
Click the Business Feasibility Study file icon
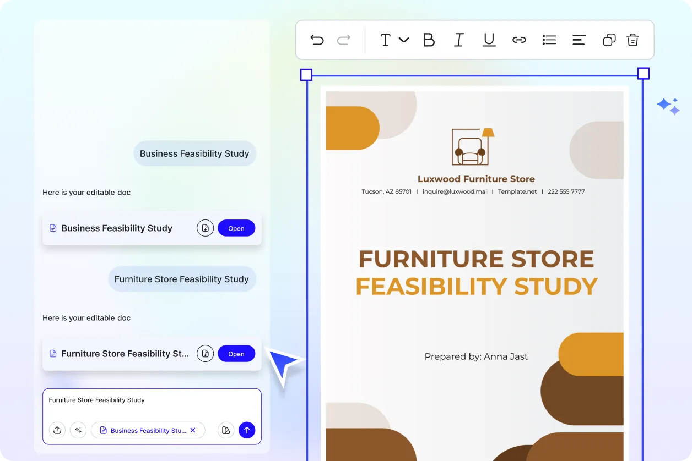point(53,228)
